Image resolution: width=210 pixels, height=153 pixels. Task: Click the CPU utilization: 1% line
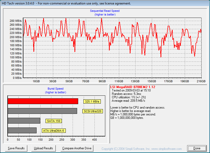tap(129, 97)
